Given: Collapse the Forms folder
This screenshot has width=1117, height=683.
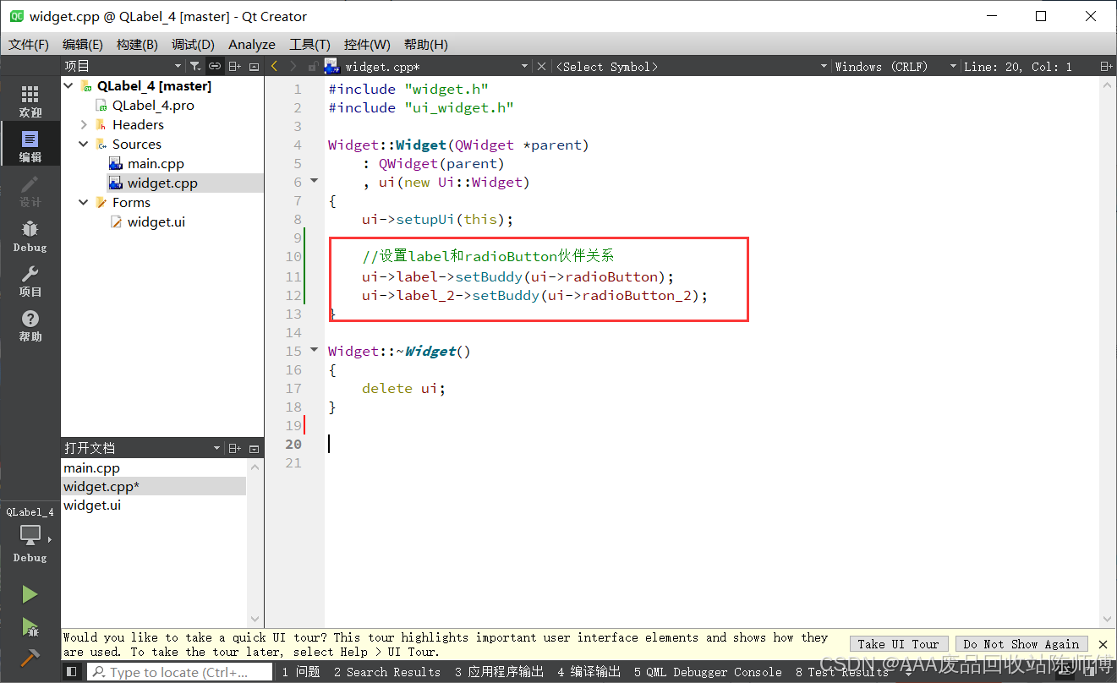Looking at the screenshot, I should click(x=84, y=203).
